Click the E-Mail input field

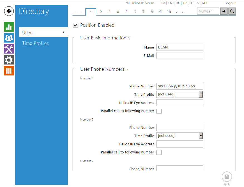tap(179, 56)
